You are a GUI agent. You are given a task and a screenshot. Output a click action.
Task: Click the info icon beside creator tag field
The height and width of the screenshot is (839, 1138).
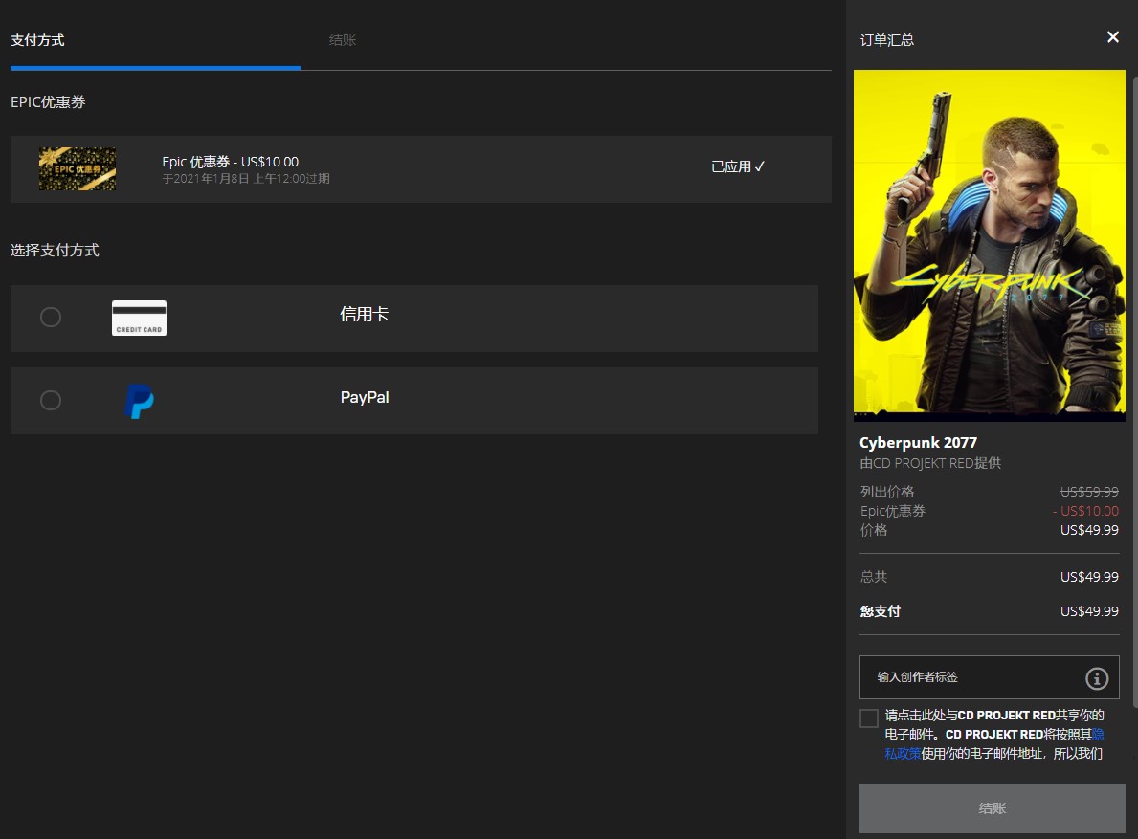(x=1096, y=678)
